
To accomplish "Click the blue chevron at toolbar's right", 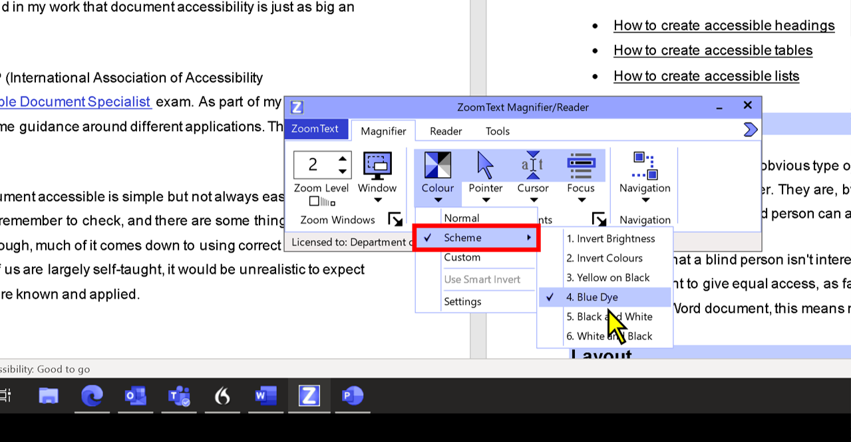I will point(751,130).
